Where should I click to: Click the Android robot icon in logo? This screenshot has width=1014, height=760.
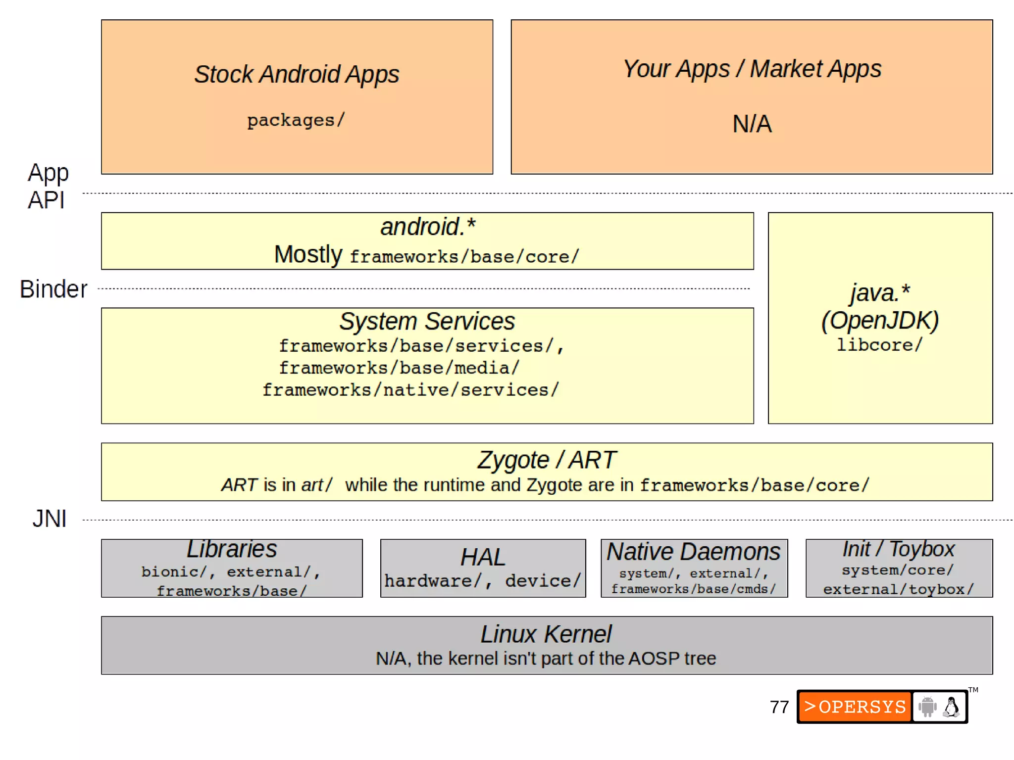coord(927,707)
